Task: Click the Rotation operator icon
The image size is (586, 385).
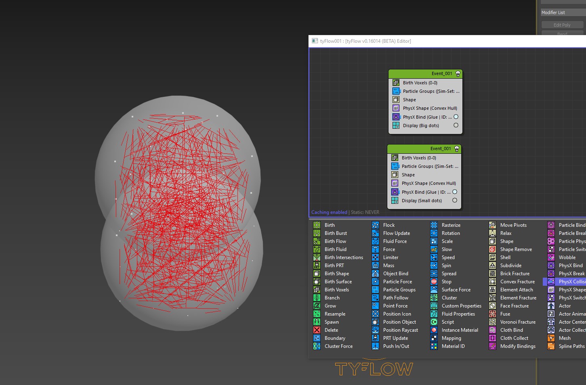Action: 434,233
